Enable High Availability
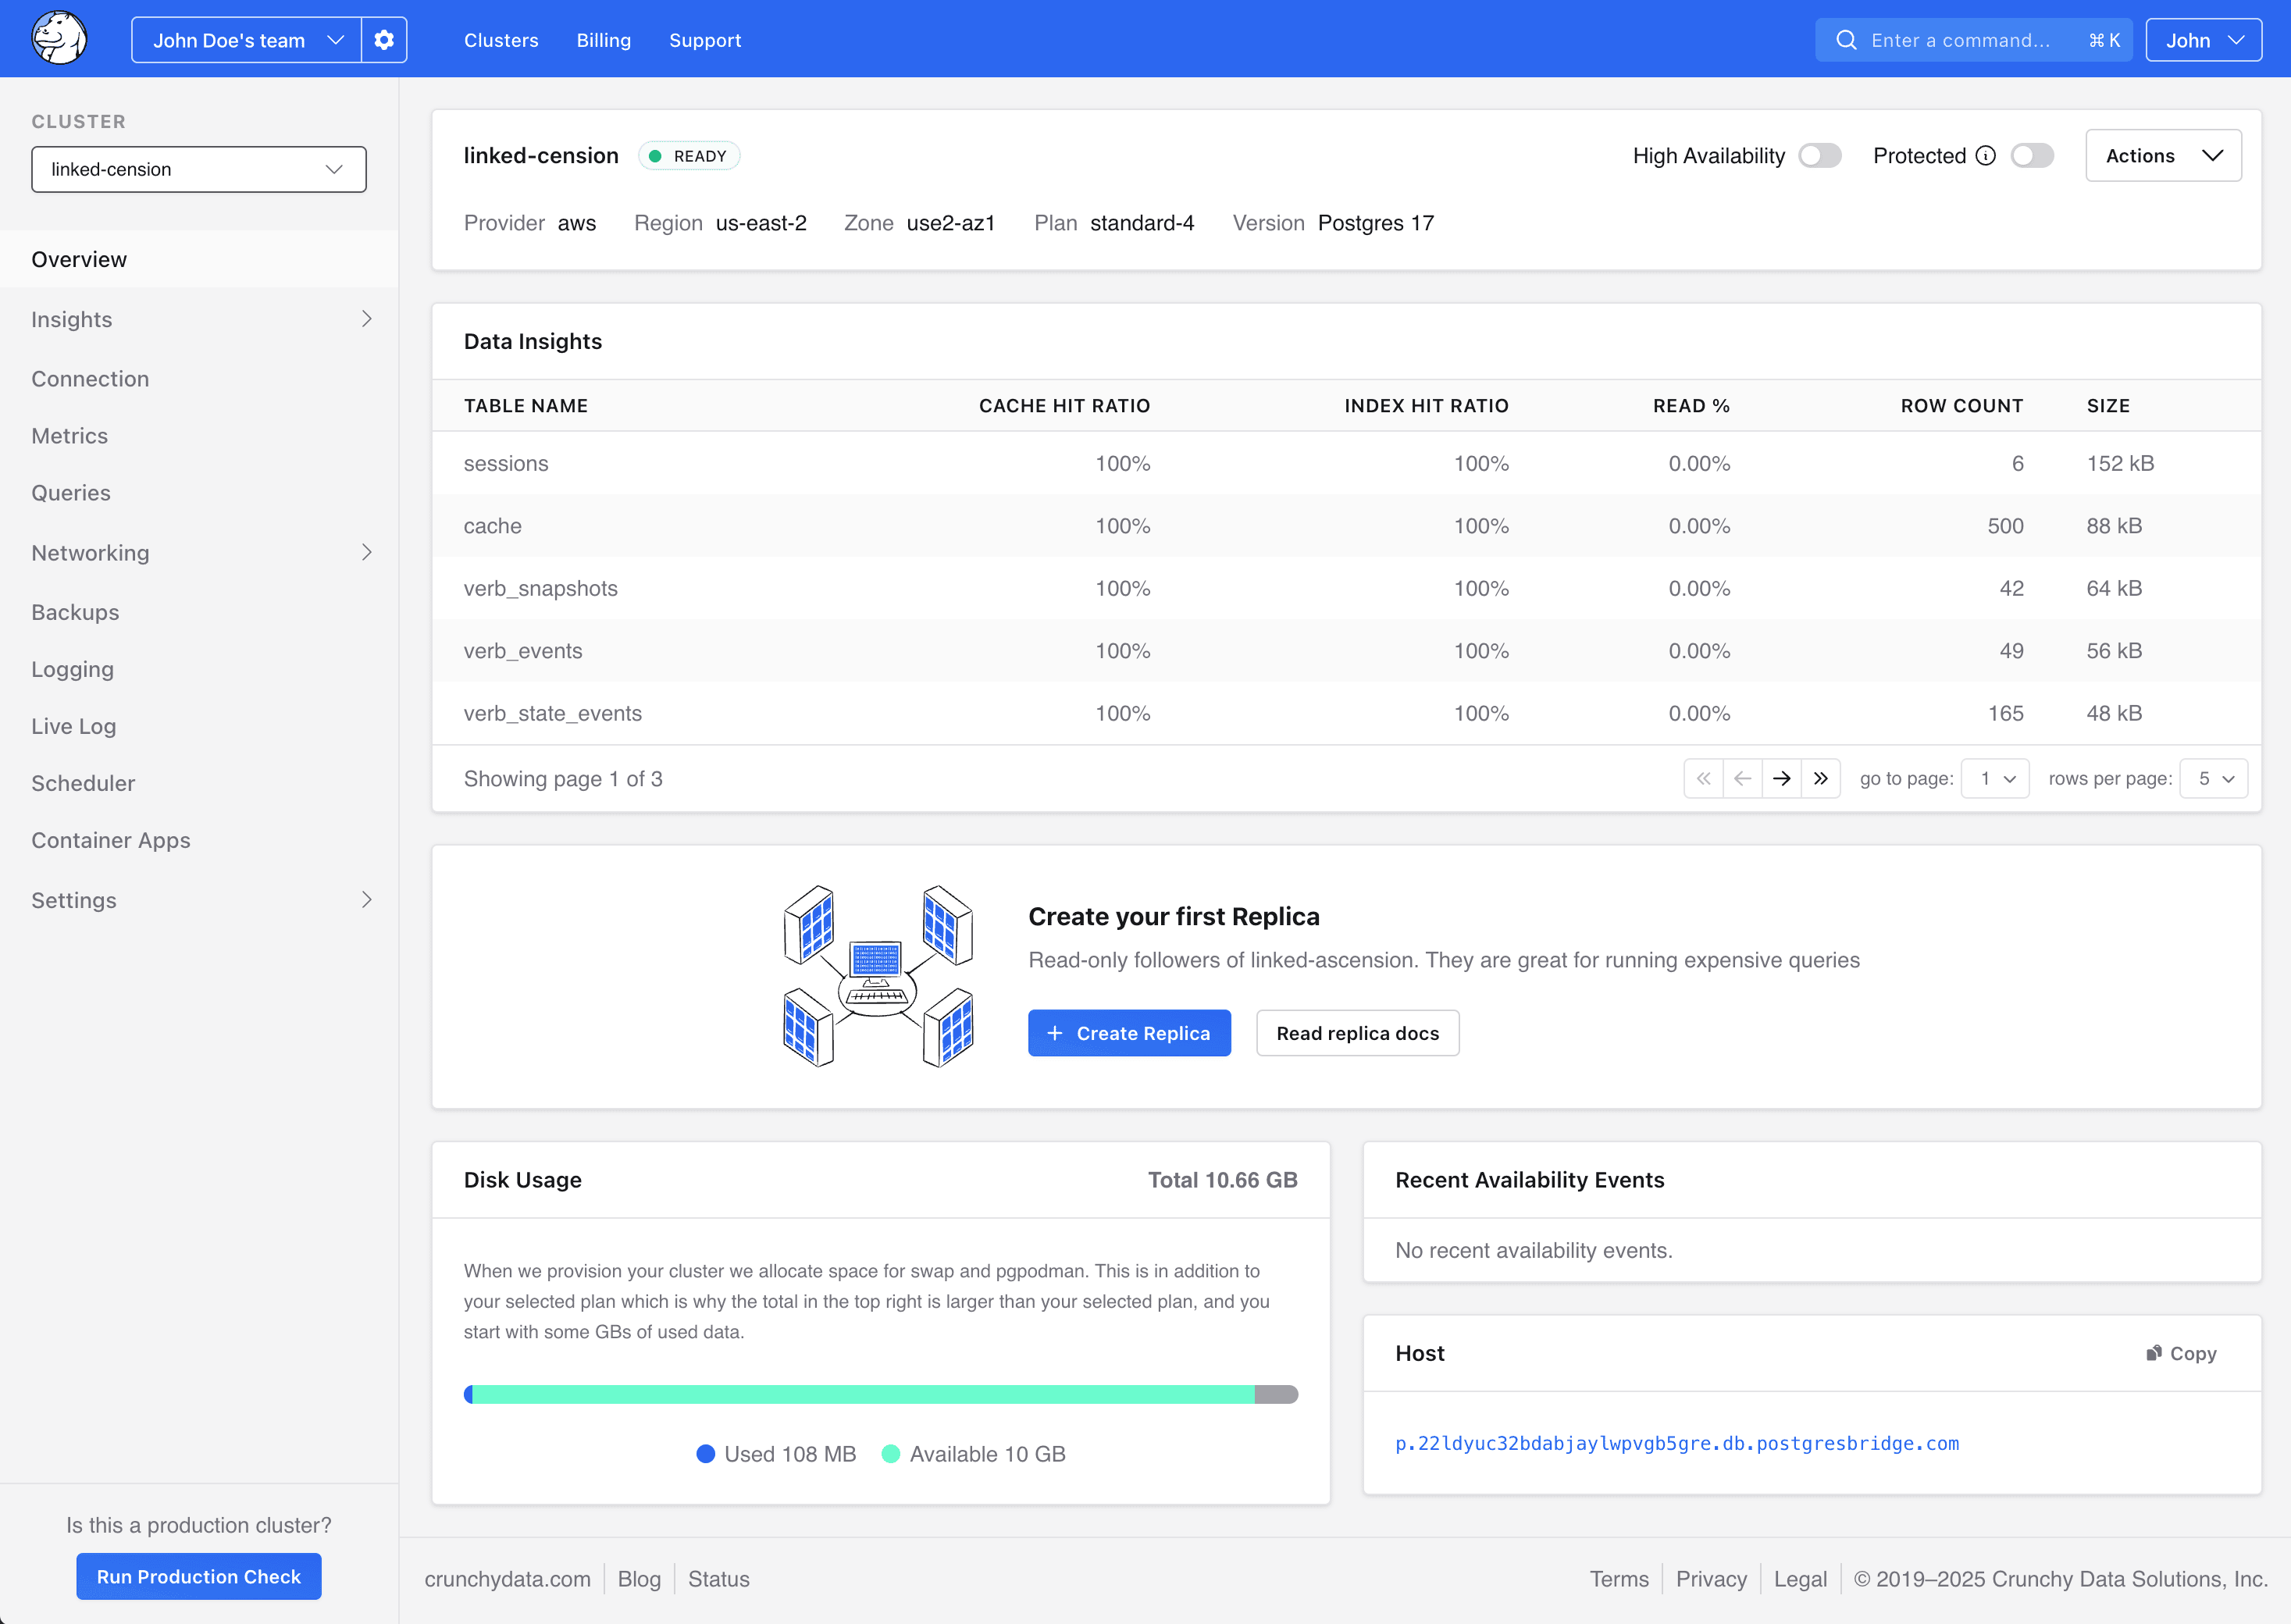 [x=1820, y=155]
